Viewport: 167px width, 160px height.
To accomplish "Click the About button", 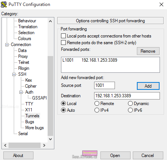I will (x=18, y=156).
